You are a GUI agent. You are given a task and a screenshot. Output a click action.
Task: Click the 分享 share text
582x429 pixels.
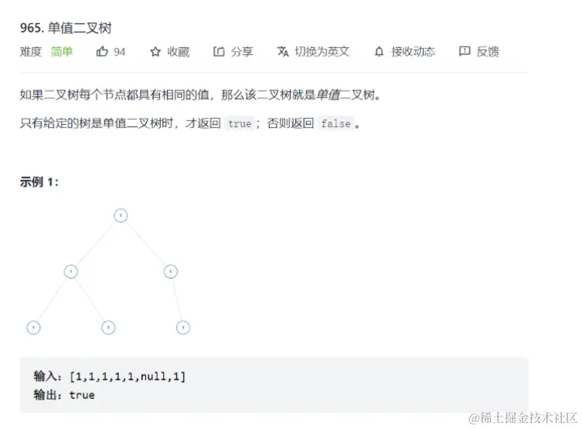(242, 52)
